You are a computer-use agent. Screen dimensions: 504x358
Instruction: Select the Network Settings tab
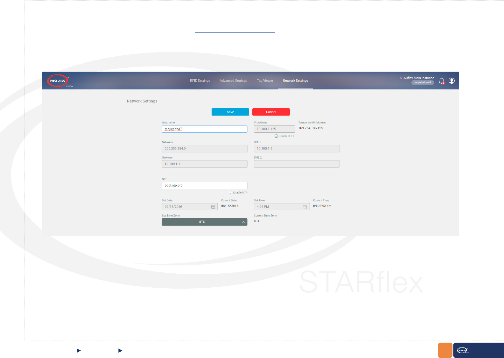pyautogui.click(x=295, y=81)
